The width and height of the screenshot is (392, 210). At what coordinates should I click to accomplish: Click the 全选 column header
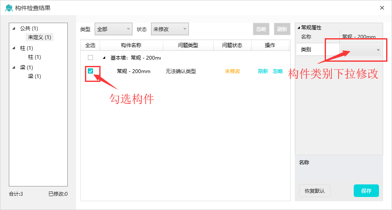click(90, 45)
